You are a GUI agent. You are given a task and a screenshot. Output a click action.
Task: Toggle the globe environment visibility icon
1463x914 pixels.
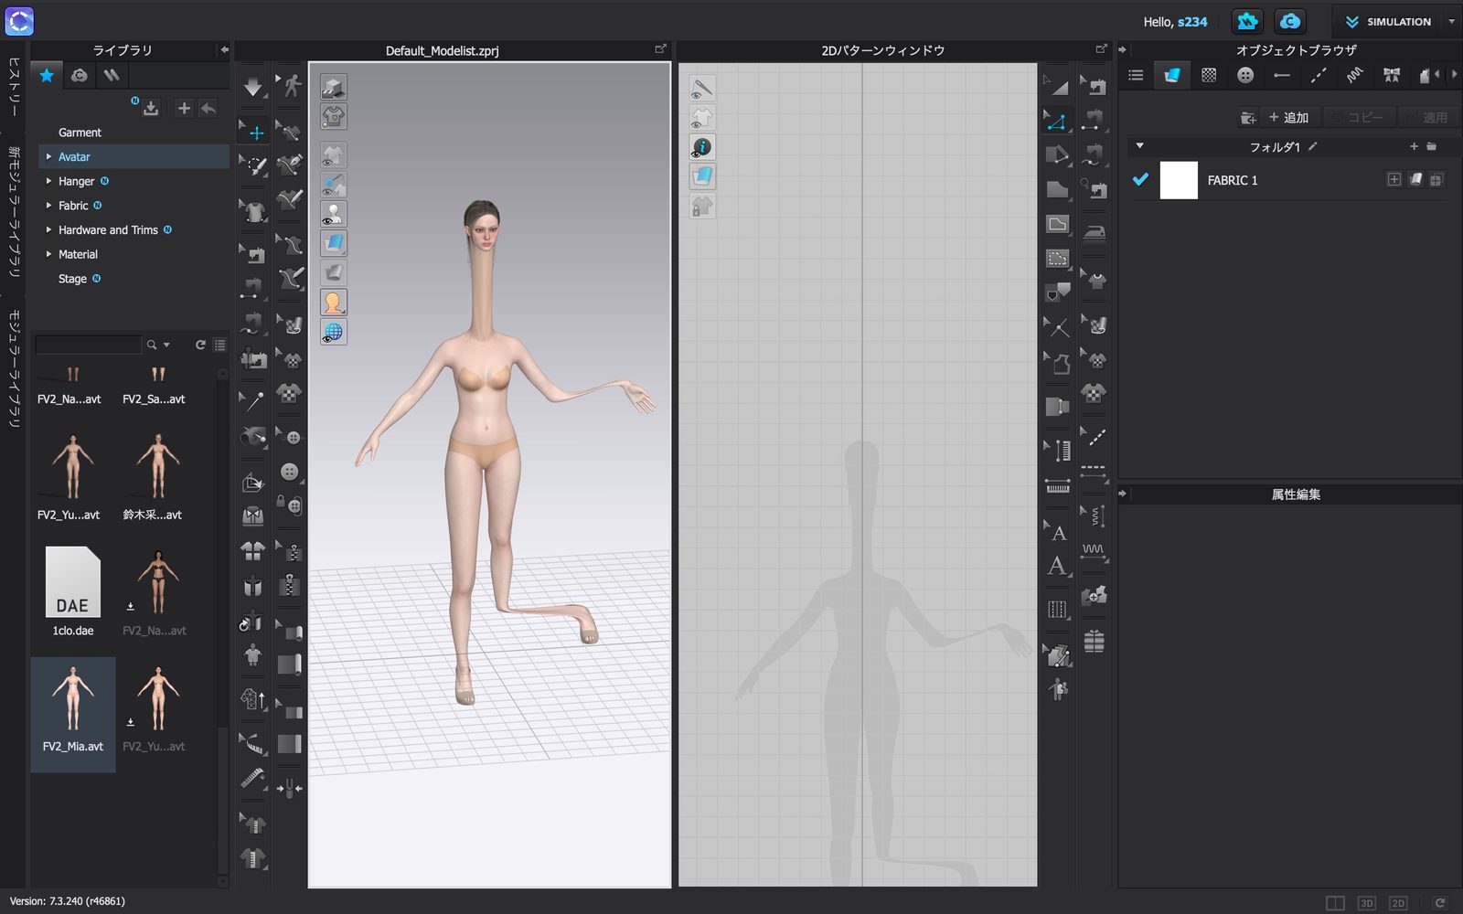333,333
